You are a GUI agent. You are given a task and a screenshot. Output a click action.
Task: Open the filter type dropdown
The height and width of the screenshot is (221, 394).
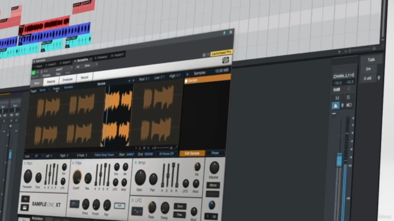(74, 204)
